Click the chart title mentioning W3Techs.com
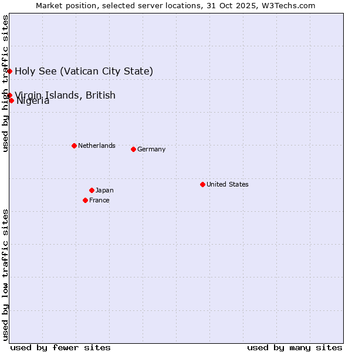 (x=175, y=5)
